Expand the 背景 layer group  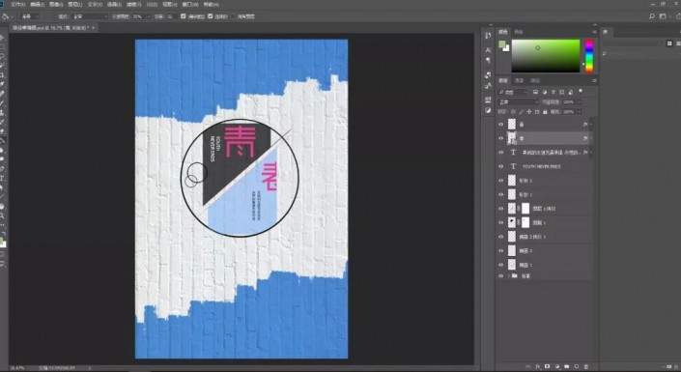(x=509, y=276)
